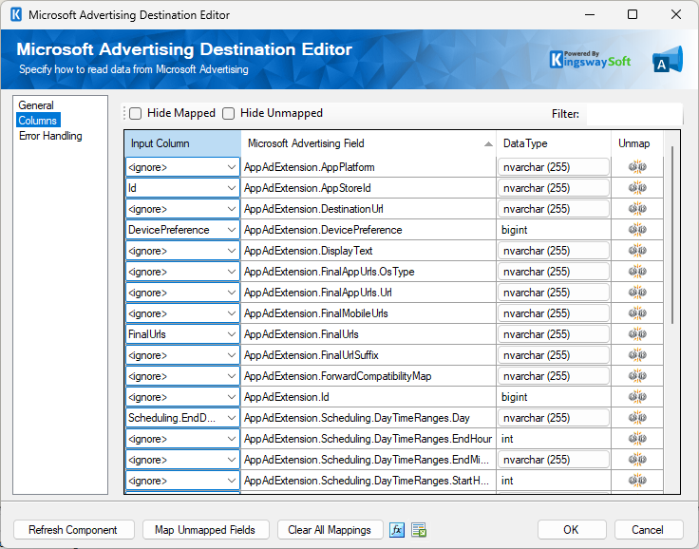Click the fx expression editor icon
Viewport: 699px width, 549px height.
397,530
